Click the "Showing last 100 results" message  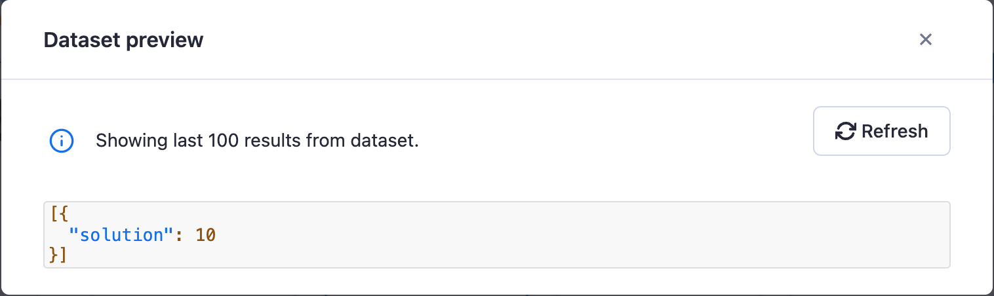point(256,140)
